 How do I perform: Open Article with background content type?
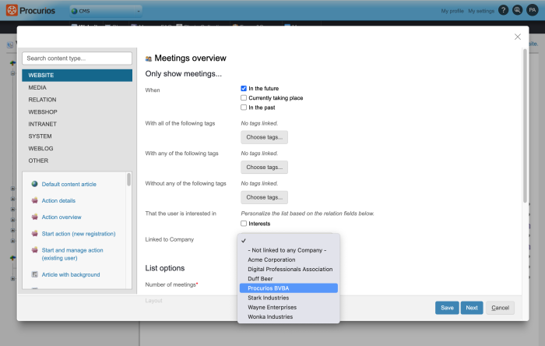(x=71, y=275)
